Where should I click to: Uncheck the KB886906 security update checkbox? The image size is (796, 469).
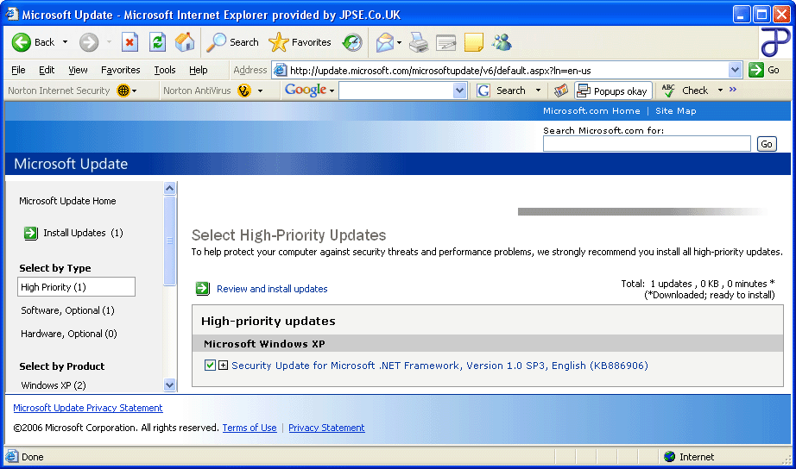(210, 365)
